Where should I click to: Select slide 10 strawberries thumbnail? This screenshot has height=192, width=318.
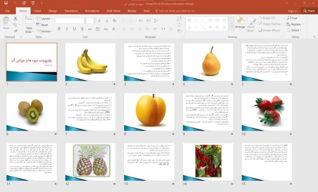point(267,112)
